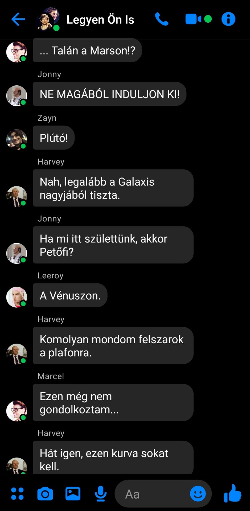Select the message NE MAGÁBÓL INDULJON KI!
Screen dimensions: 250x511
[110, 94]
